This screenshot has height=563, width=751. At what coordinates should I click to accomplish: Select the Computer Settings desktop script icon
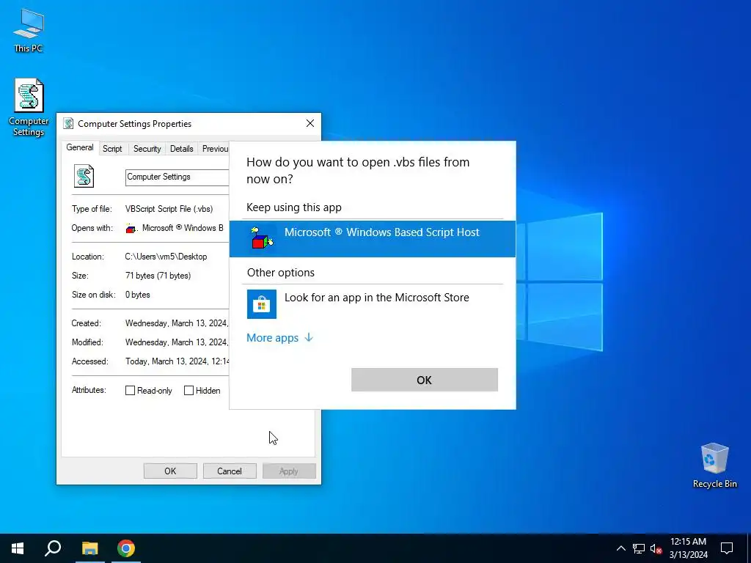click(29, 107)
